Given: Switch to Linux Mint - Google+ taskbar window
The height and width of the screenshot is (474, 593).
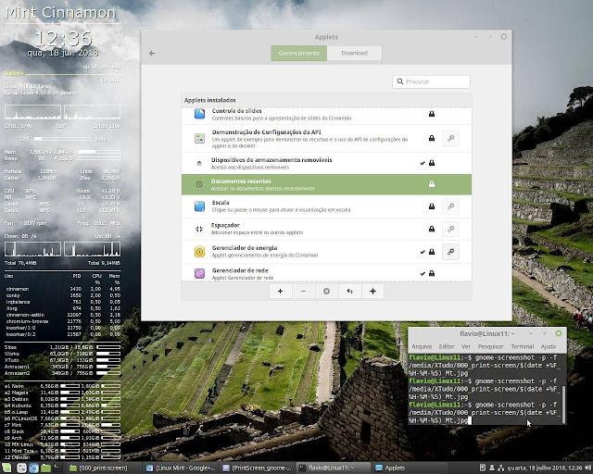Looking at the screenshot, I should coord(181,468).
